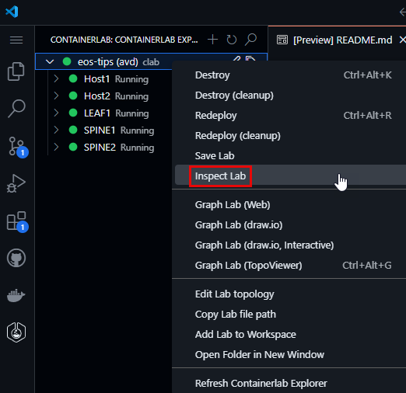Open Source Control view with badge

[x=17, y=147]
